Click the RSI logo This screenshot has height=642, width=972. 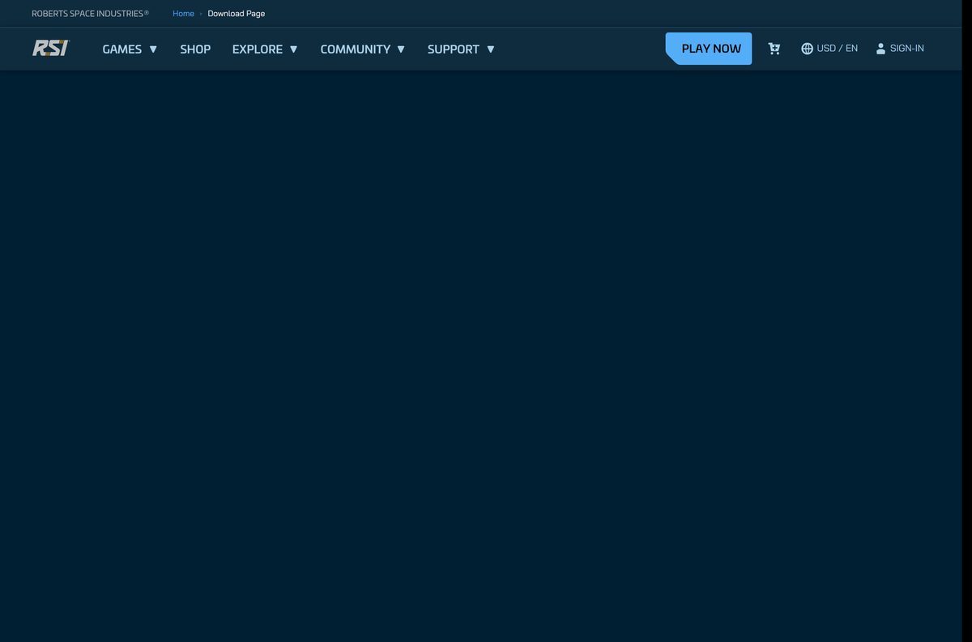click(x=51, y=49)
